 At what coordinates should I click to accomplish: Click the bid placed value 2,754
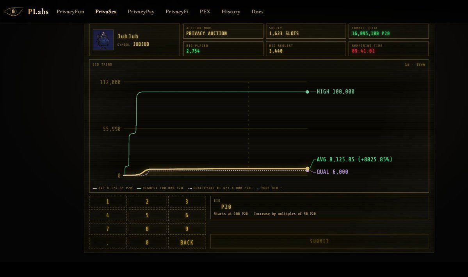(193, 51)
